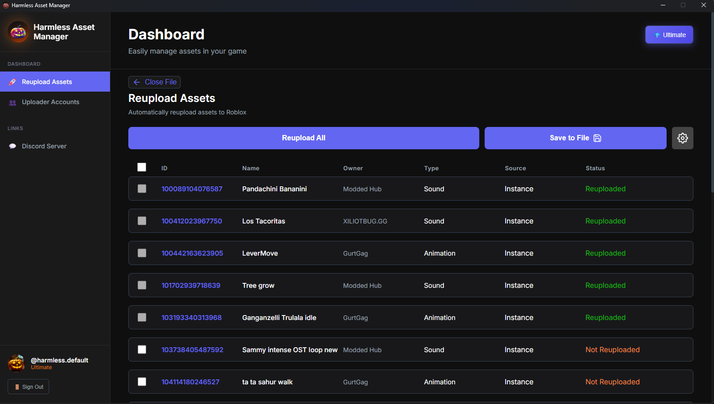714x404 pixels.
Task: Check the box for Sammy intense OST loop new
Action: [x=142, y=349]
